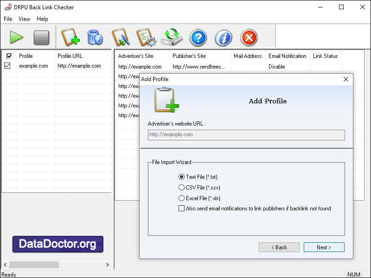Open the File menu
371x278 pixels.
click(x=7, y=19)
